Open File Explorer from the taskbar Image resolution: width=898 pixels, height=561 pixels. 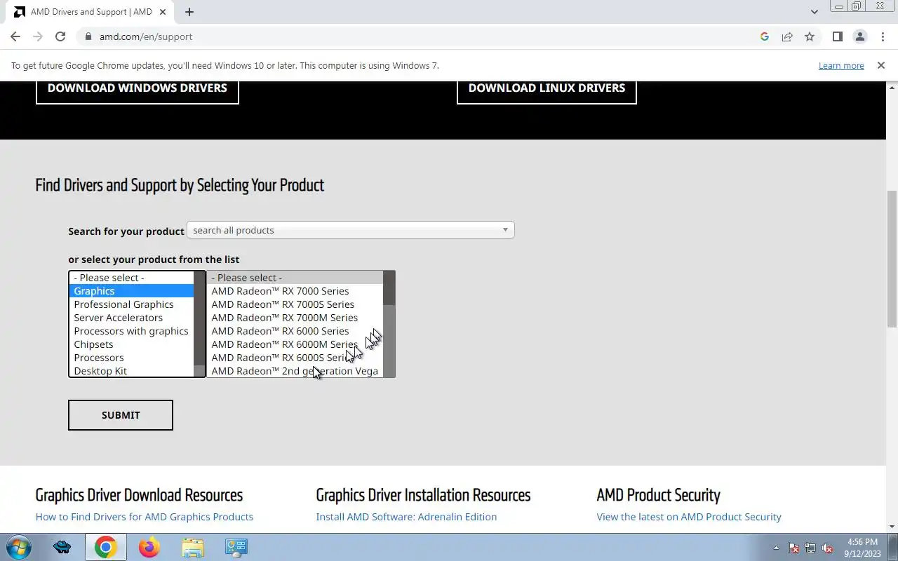click(x=192, y=547)
